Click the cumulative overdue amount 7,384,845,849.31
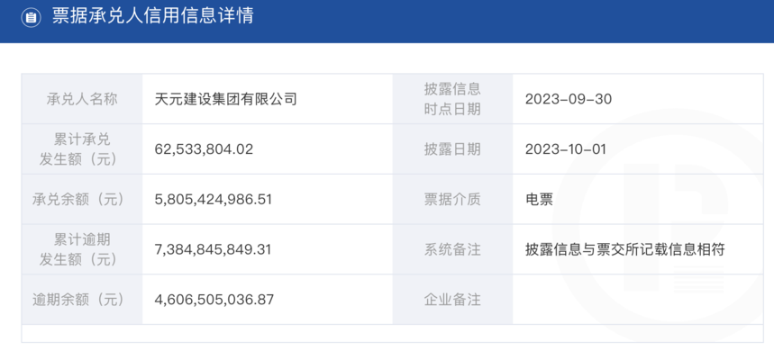 tap(213, 249)
